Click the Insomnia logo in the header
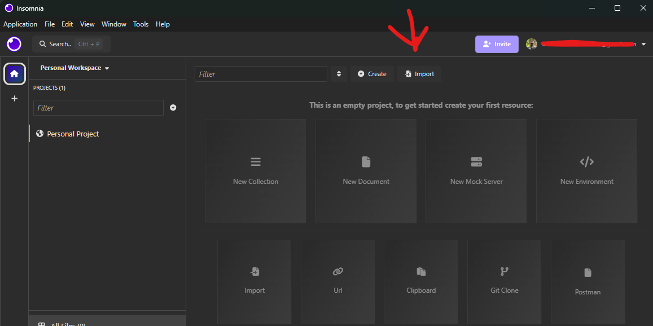This screenshot has height=326, width=653. click(x=14, y=44)
